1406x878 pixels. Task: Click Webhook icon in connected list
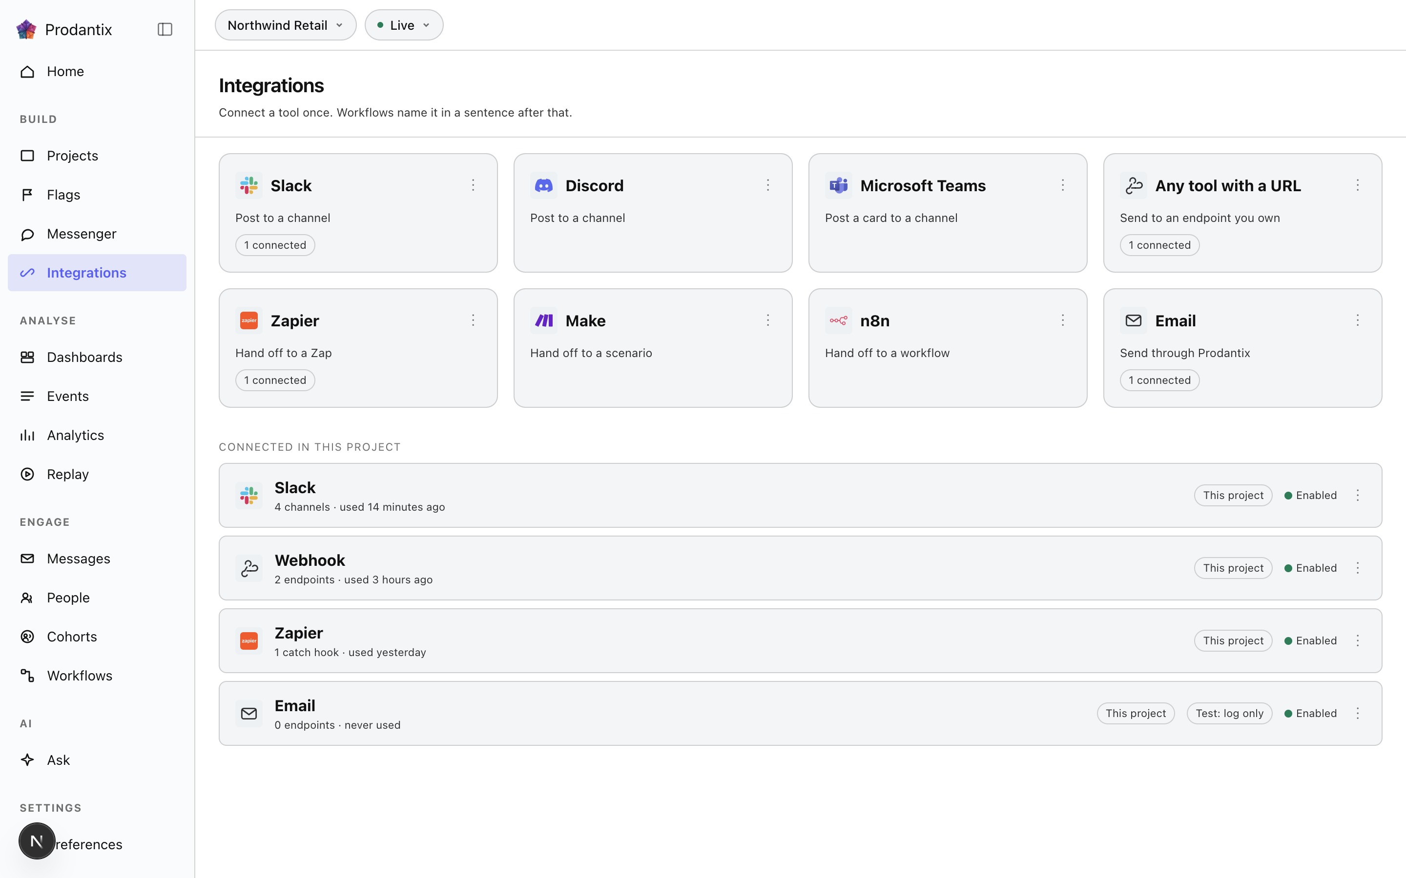pos(248,568)
